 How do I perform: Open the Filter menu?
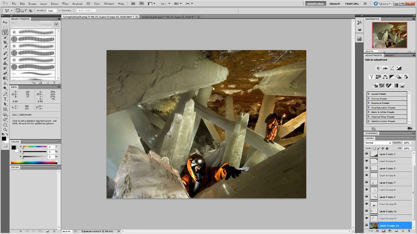[65, 4]
